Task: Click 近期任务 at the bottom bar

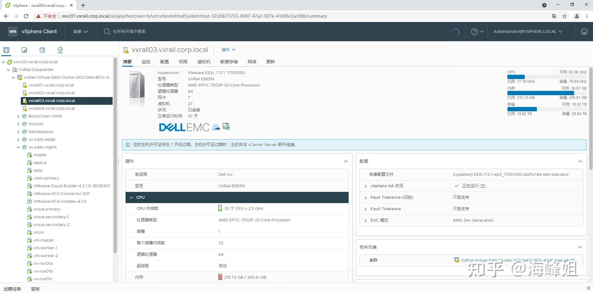Action: coord(12,289)
